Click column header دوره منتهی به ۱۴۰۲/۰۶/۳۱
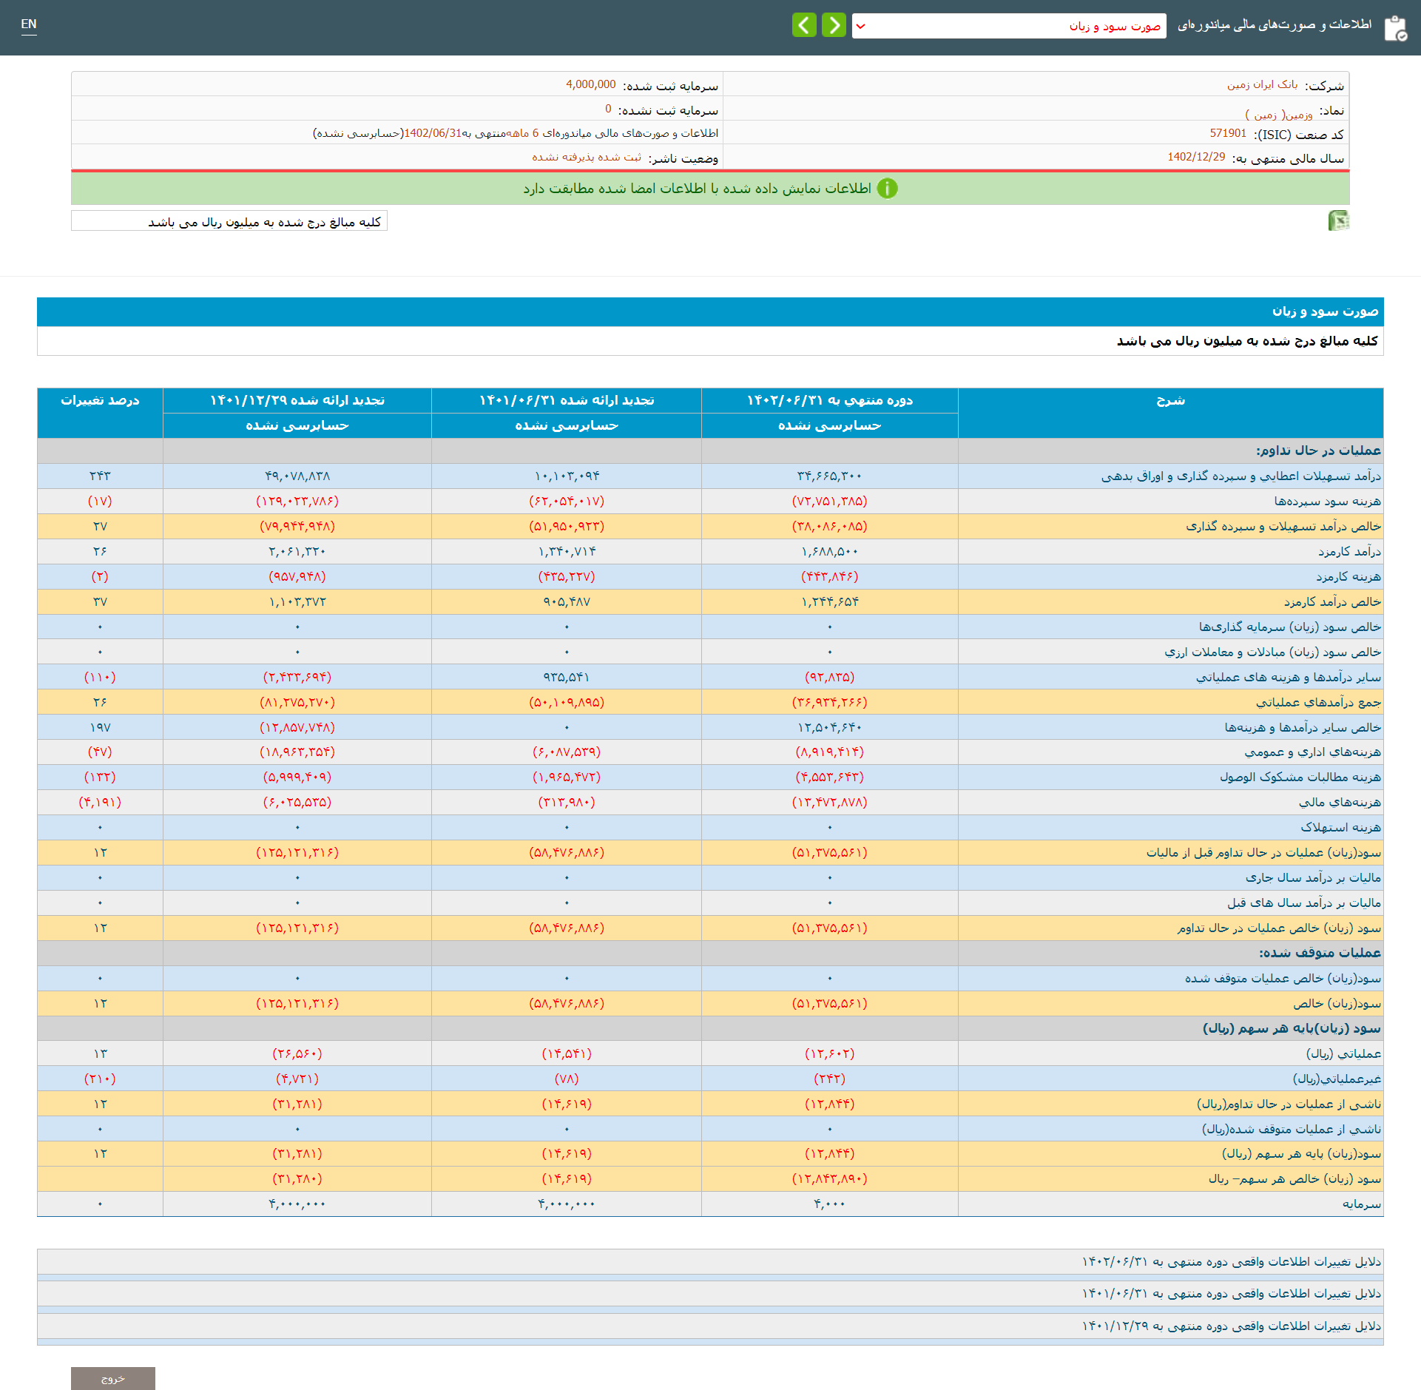The image size is (1421, 1390). coord(829,400)
